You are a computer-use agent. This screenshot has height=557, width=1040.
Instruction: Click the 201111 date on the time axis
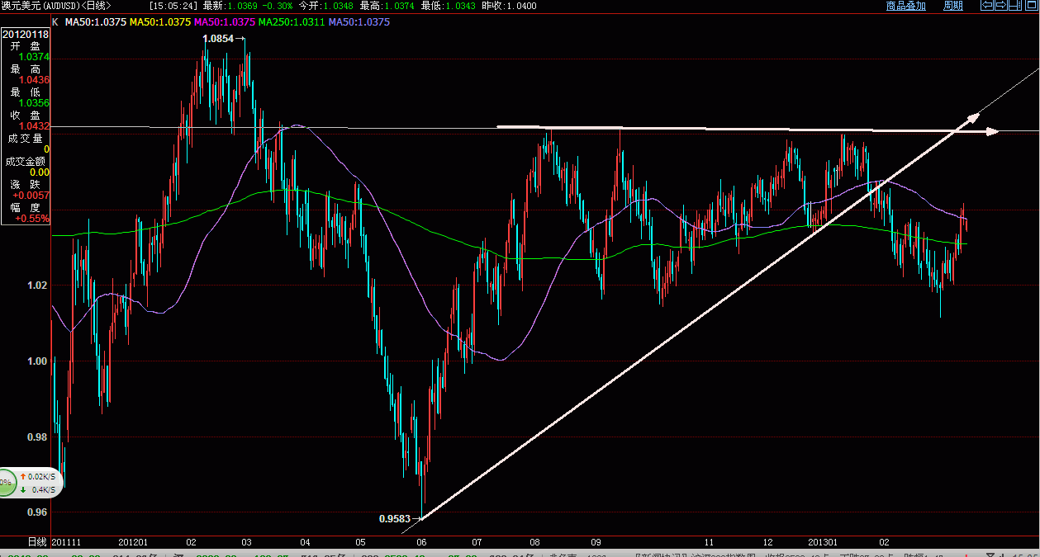click(66, 542)
